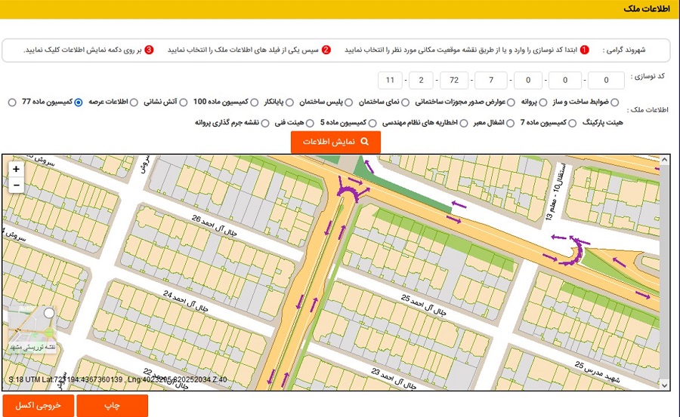Click the red step 2 badge
The image size is (680, 417).
pos(326,51)
